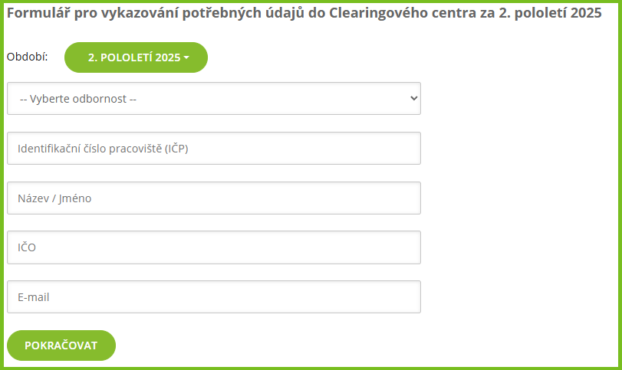Expand the Vyberte odbornost select box
622x370 pixels.
214,99
